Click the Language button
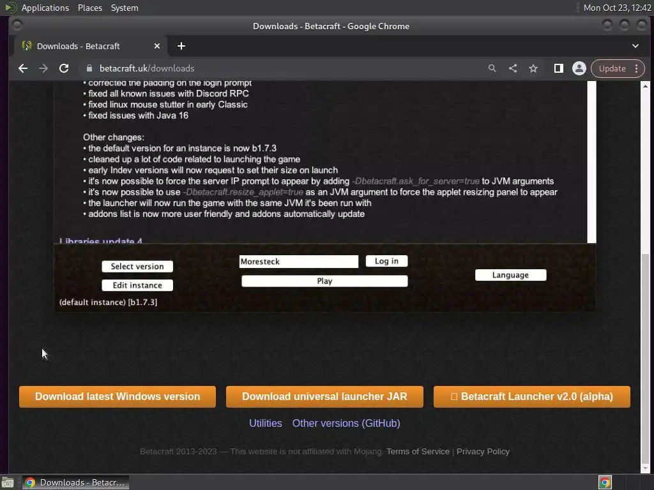654x490 pixels. (x=510, y=275)
